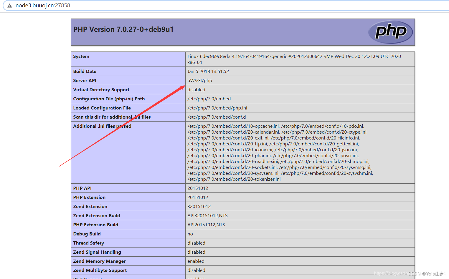Click Configuration File (php.ini) Path label

pos(109,99)
